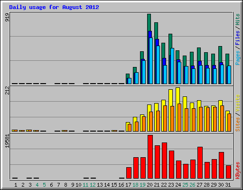Click the 212 maximum label on the visits axis

tap(7, 90)
